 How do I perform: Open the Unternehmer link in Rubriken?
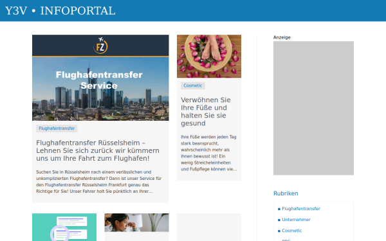click(x=296, y=220)
